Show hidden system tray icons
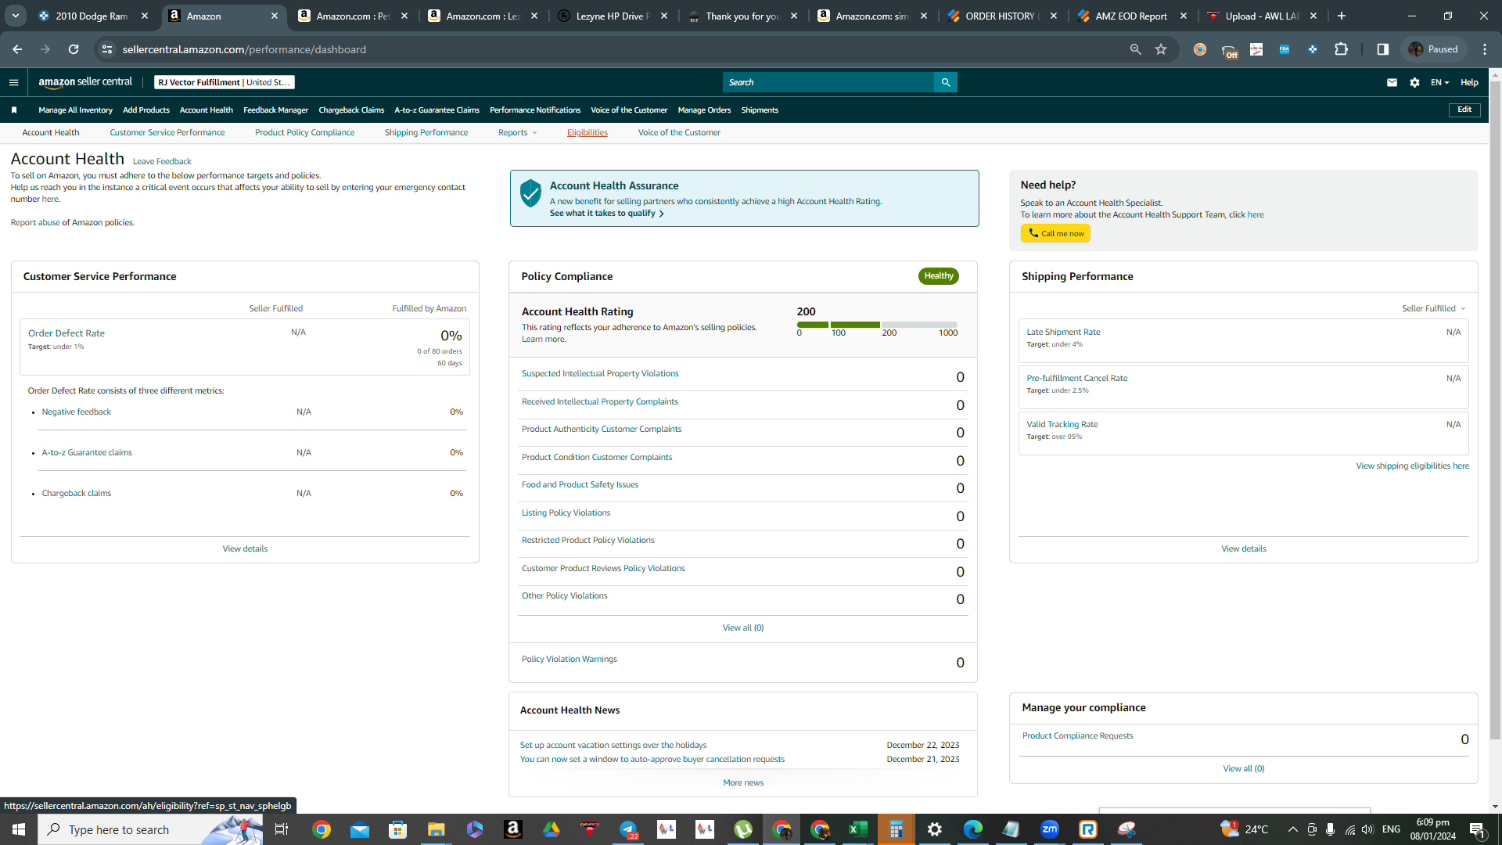Viewport: 1502px width, 845px height. tap(1292, 829)
